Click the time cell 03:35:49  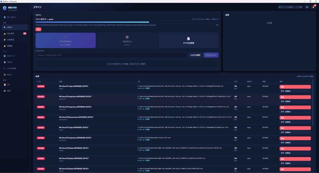(x=265, y=138)
